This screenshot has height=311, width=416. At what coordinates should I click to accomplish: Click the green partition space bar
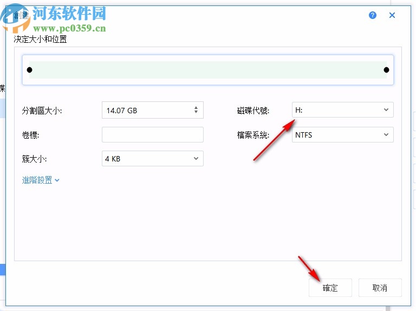[x=208, y=70]
